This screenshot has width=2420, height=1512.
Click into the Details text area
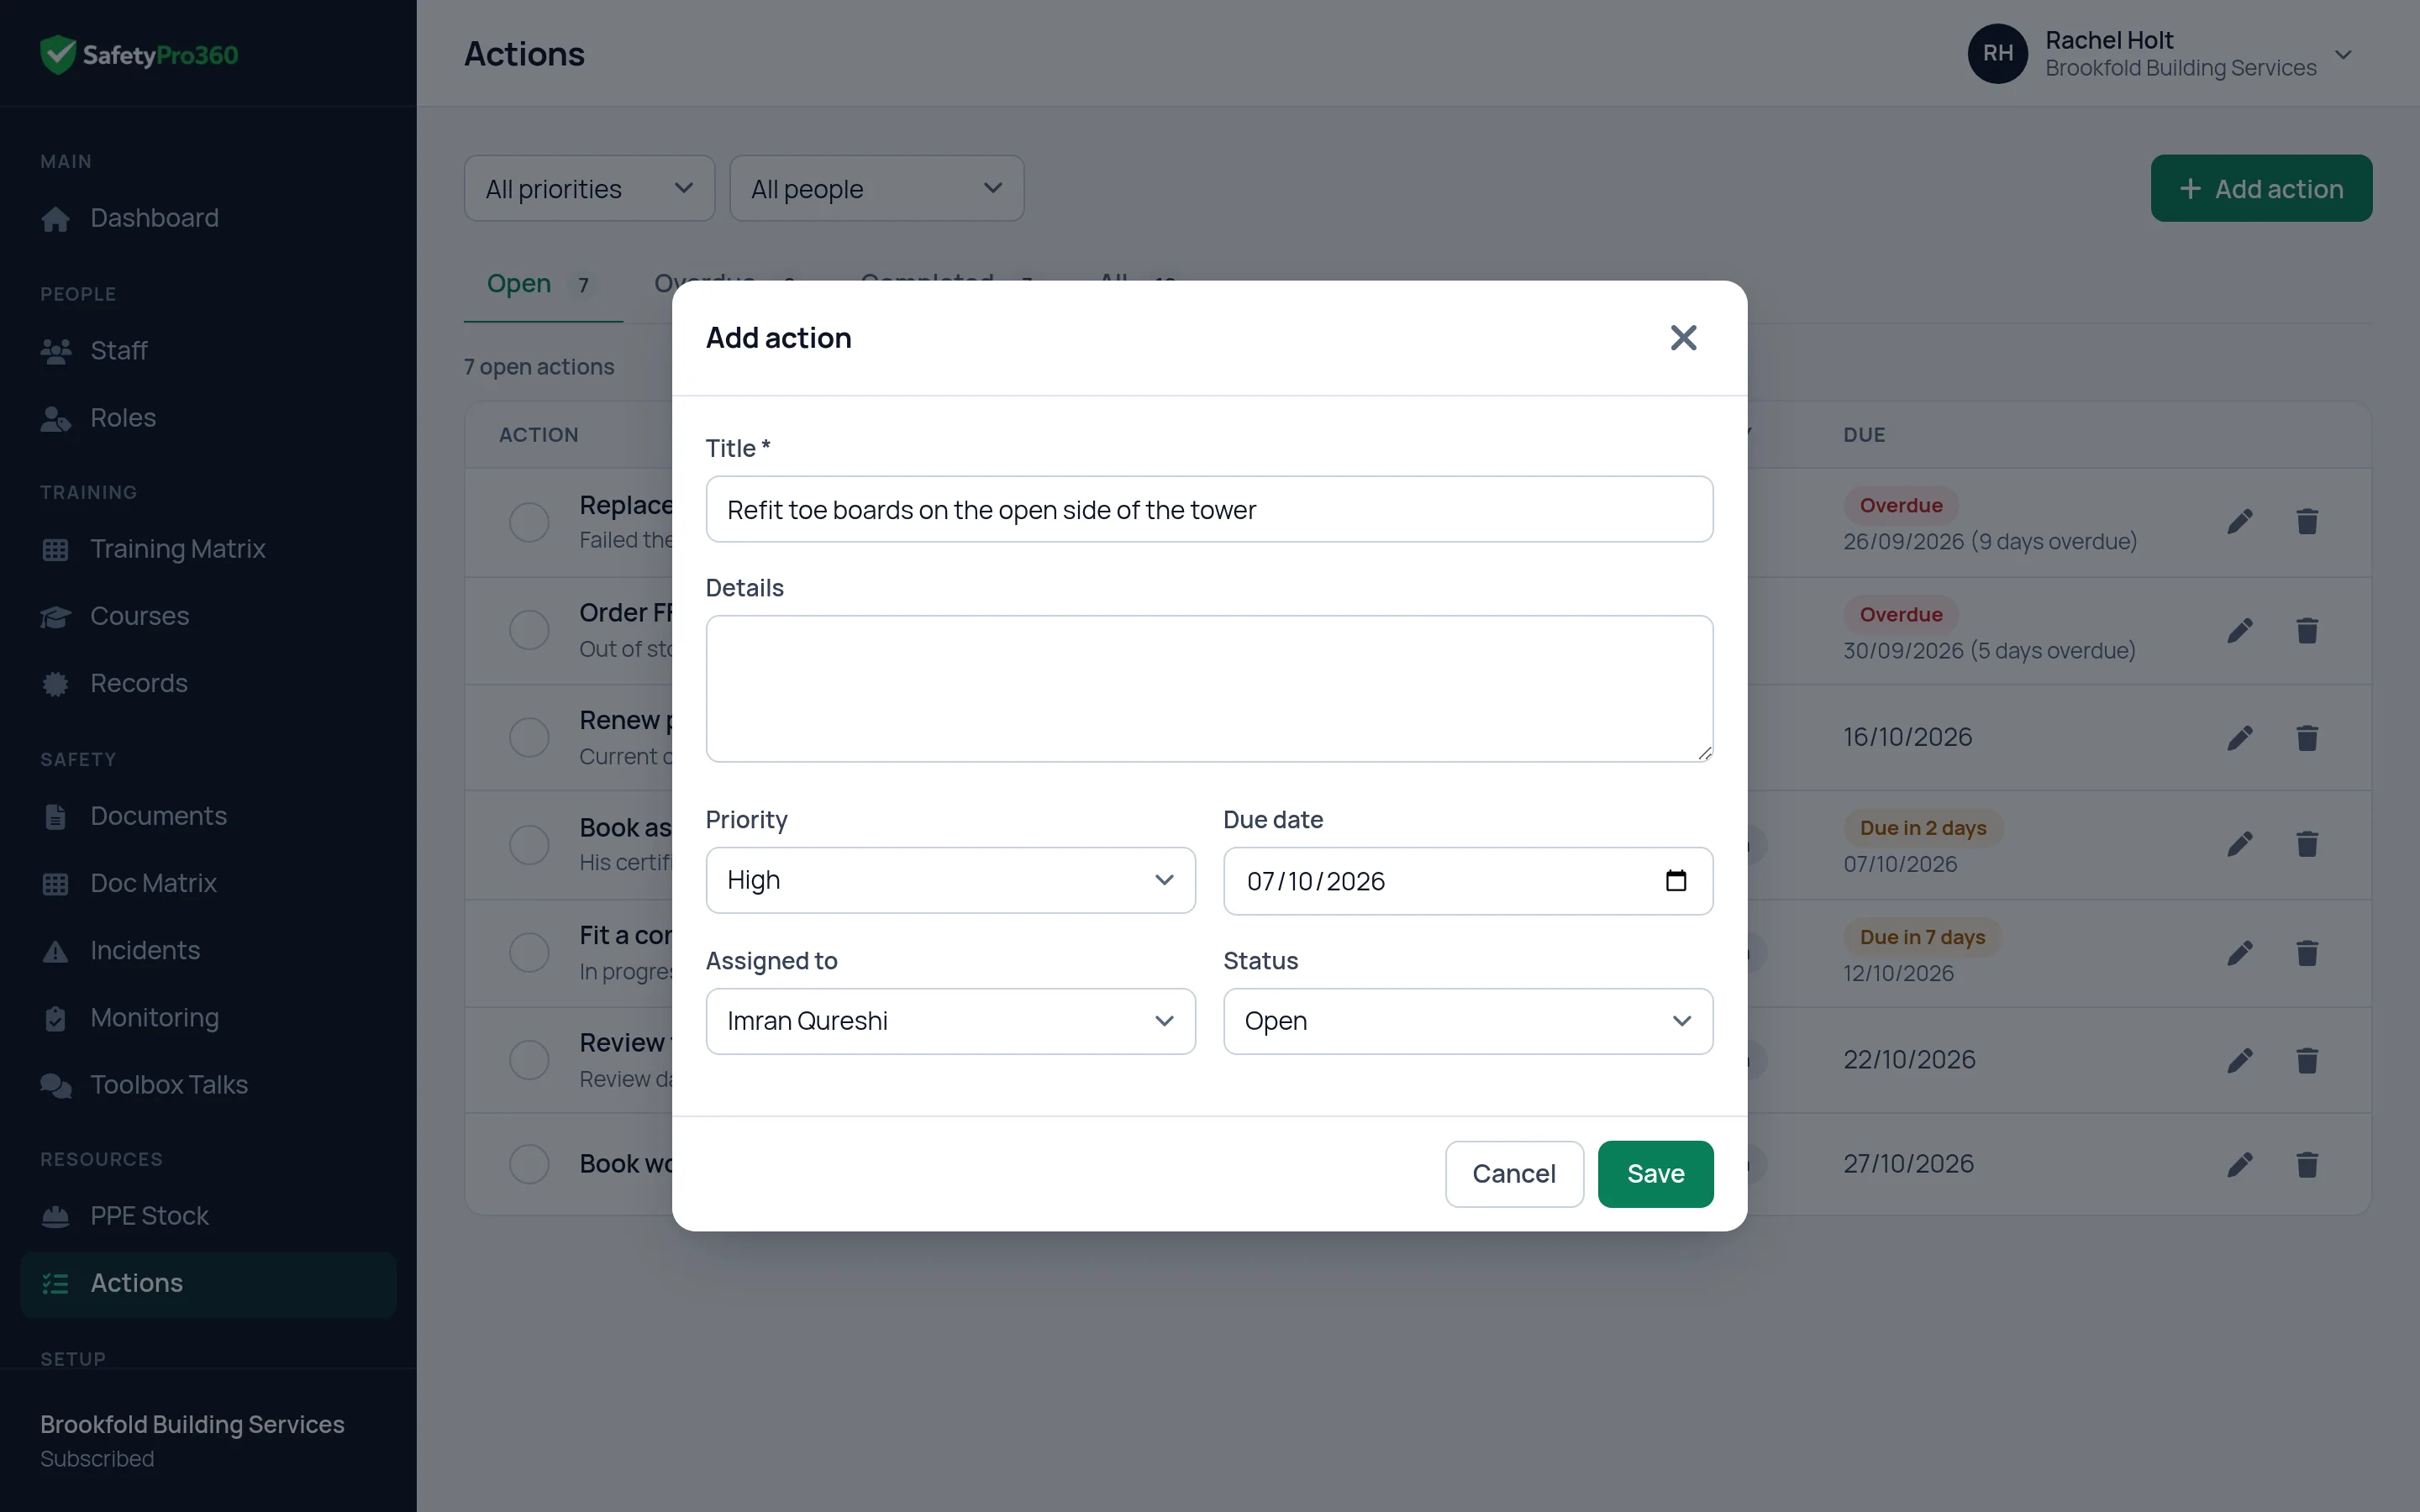coord(1209,688)
